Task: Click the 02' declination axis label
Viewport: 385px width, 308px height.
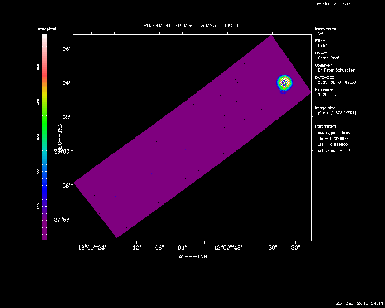Action: coord(66,117)
